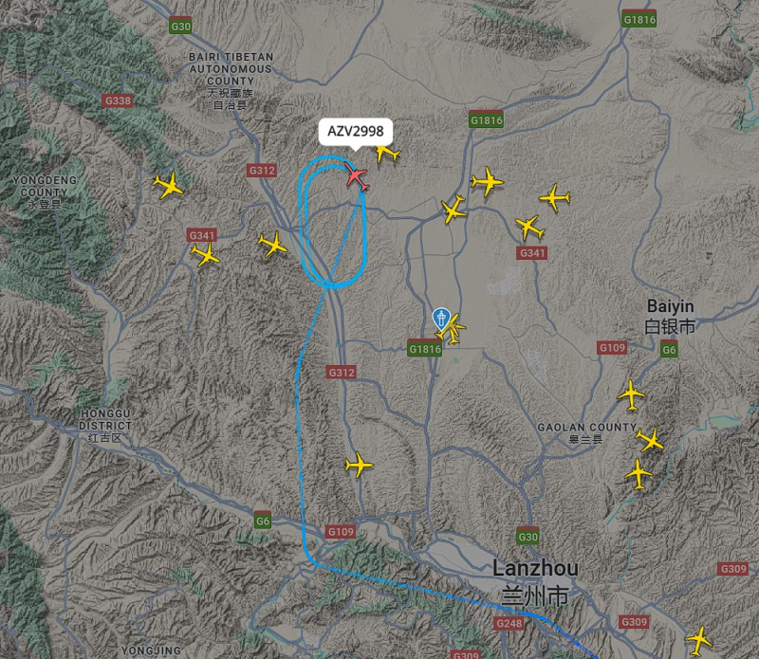Click the Honggu District label
759x659 pixels.
(x=105, y=426)
